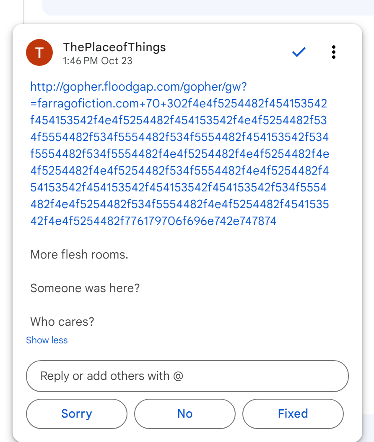This screenshot has width=374, height=442.
Task: Click the 1:46 PM Oct 23 timestamp
Action: pos(97,61)
